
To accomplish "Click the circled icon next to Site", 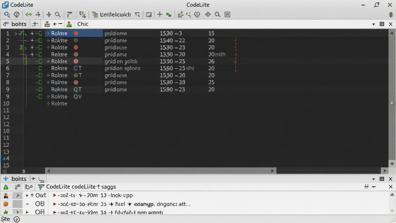I will [17, 219].
